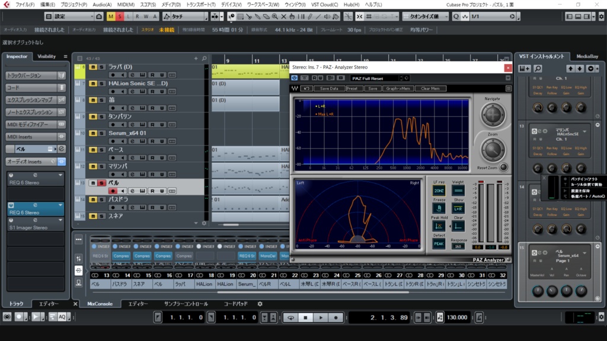
Task: Expand the MIDI Inserts inspector section
Action: click(35, 137)
